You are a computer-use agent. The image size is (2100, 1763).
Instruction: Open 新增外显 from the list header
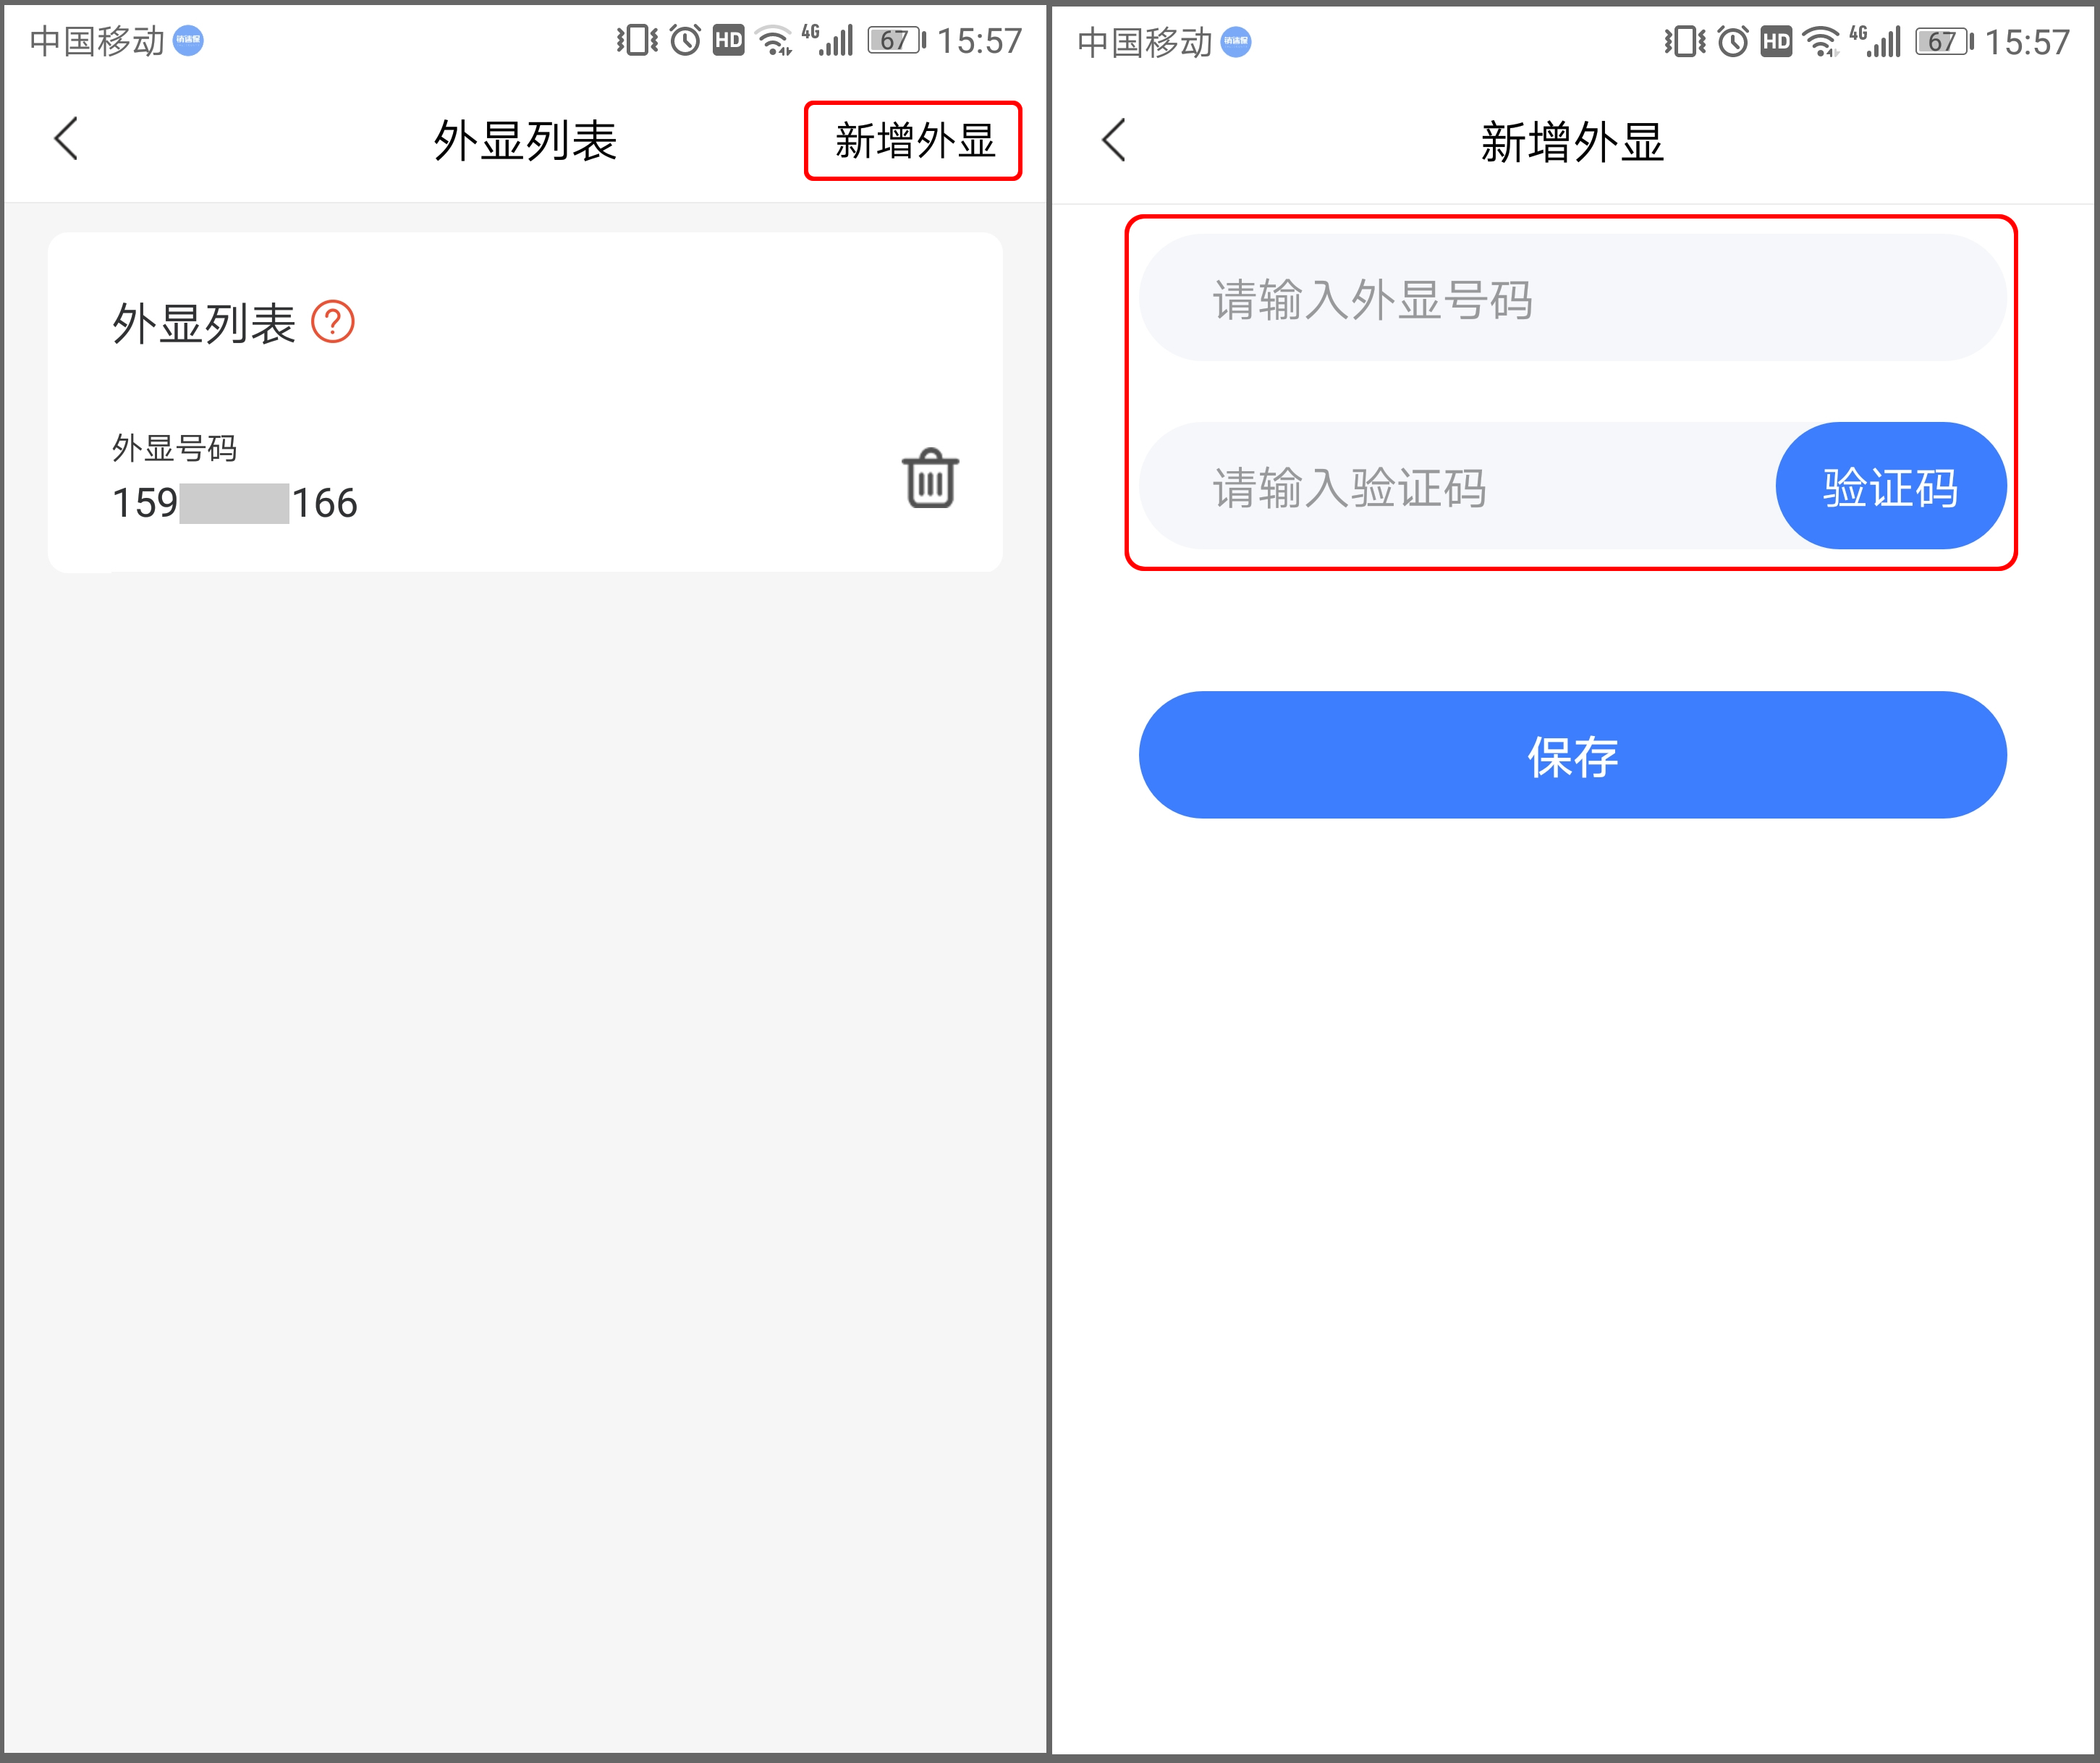[x=914, y=140]
